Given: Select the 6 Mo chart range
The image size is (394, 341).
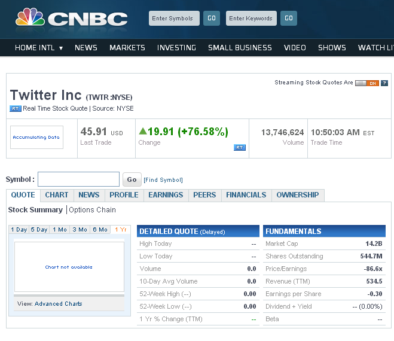Looking at the screenshot, I should (x=100, y=230).
